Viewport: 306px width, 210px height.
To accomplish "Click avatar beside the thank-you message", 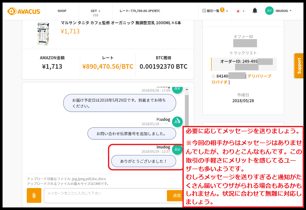I will [x=177, y=149].
